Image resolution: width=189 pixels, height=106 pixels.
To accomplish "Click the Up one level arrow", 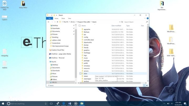I will (x=57, y=22).
